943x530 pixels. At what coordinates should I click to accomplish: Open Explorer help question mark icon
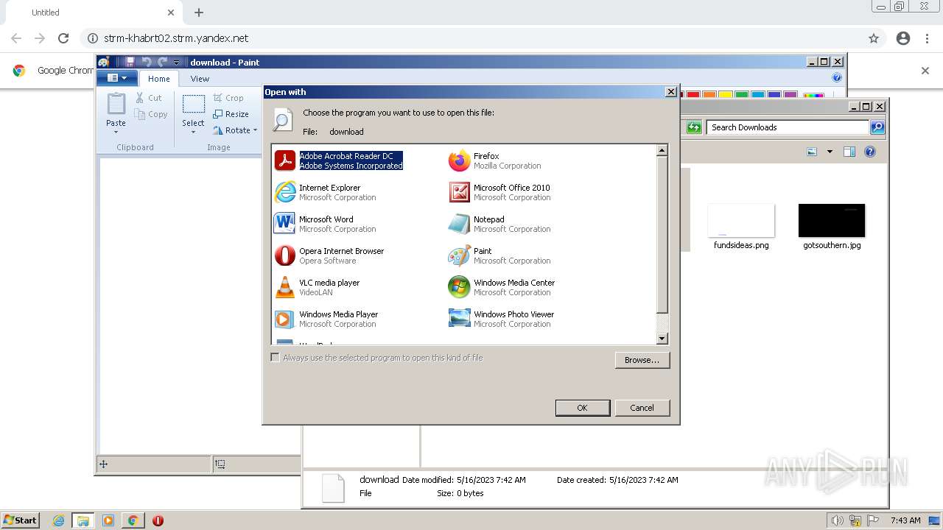(x=870, y=152)
